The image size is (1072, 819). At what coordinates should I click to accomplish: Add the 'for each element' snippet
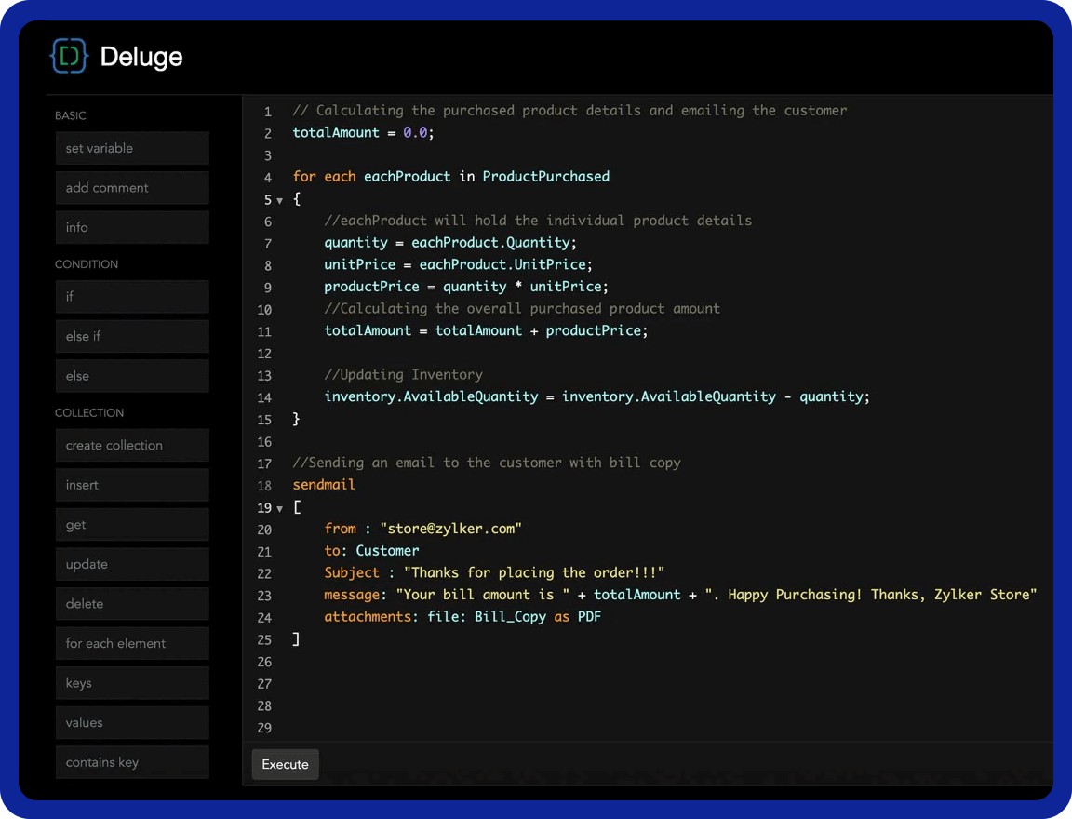click(x=132, y=643)
